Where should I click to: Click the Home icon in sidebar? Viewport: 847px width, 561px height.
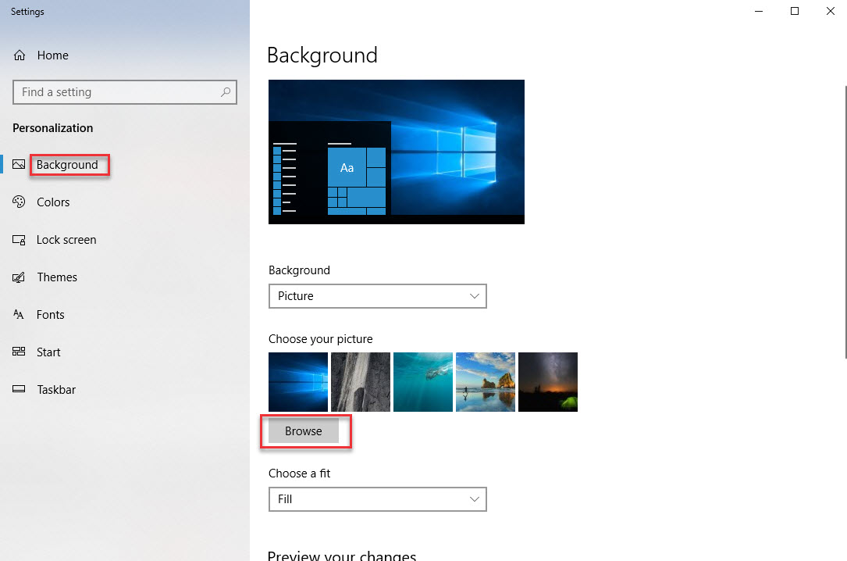tap(20, 55)
